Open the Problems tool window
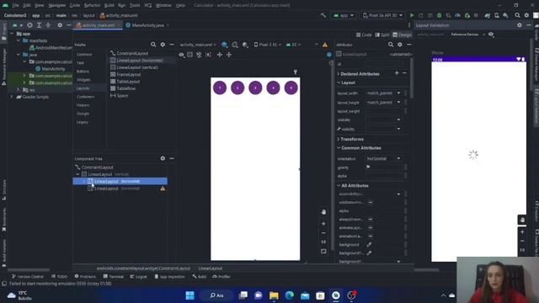Image resolution: width=539 pixels, height=303 pixels. [85, 277]
